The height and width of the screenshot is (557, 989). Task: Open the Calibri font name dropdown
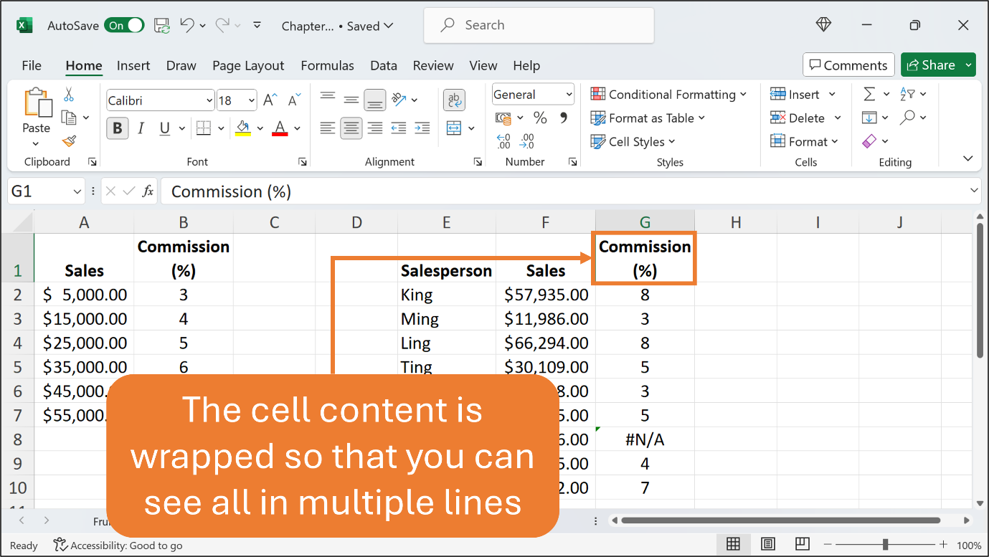coord(209,100)
